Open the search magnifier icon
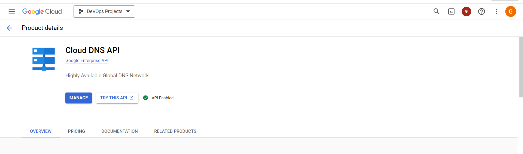The image size is (523, 154). (436, 11)
